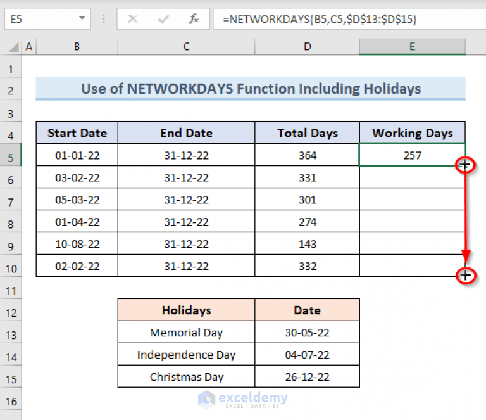The image size is (486, 420).
Task: Select cell with start date 05-03-22
Action: point(77,200)
